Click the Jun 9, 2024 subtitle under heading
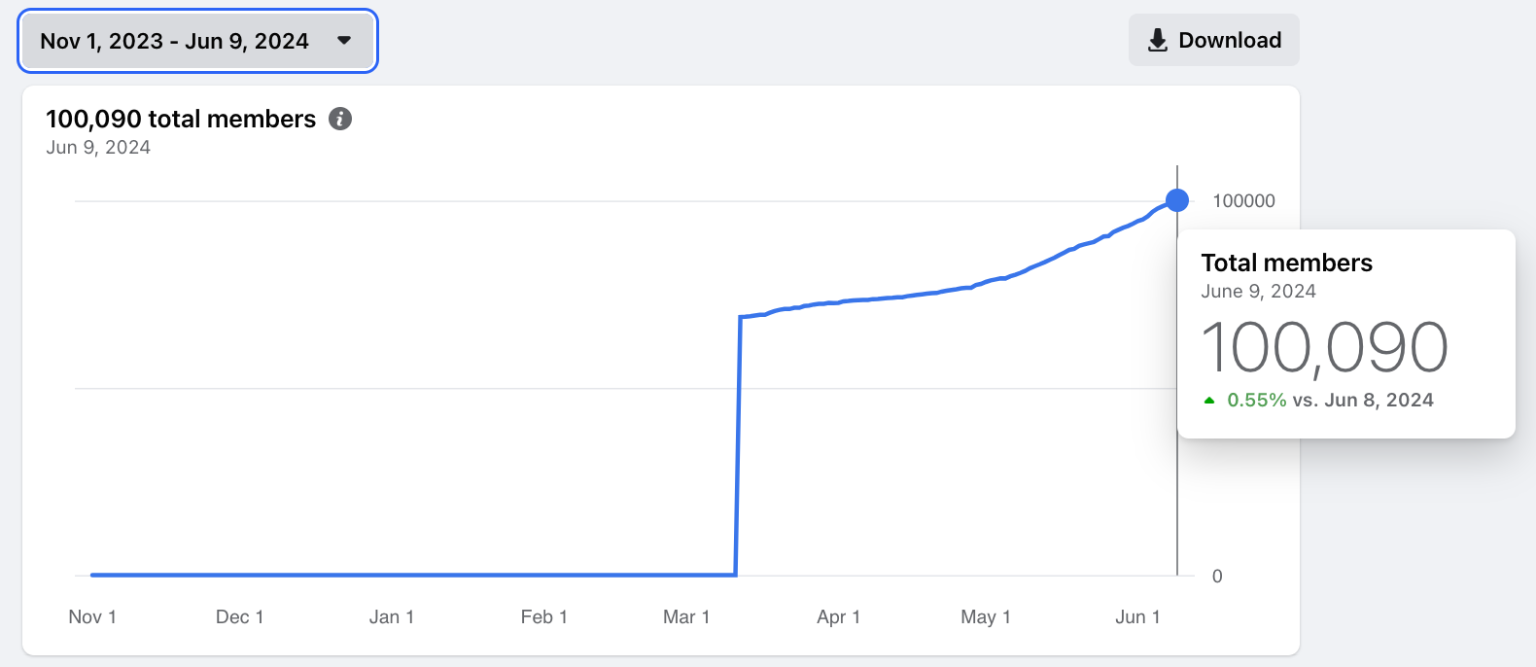 click(x=98, y=148)
